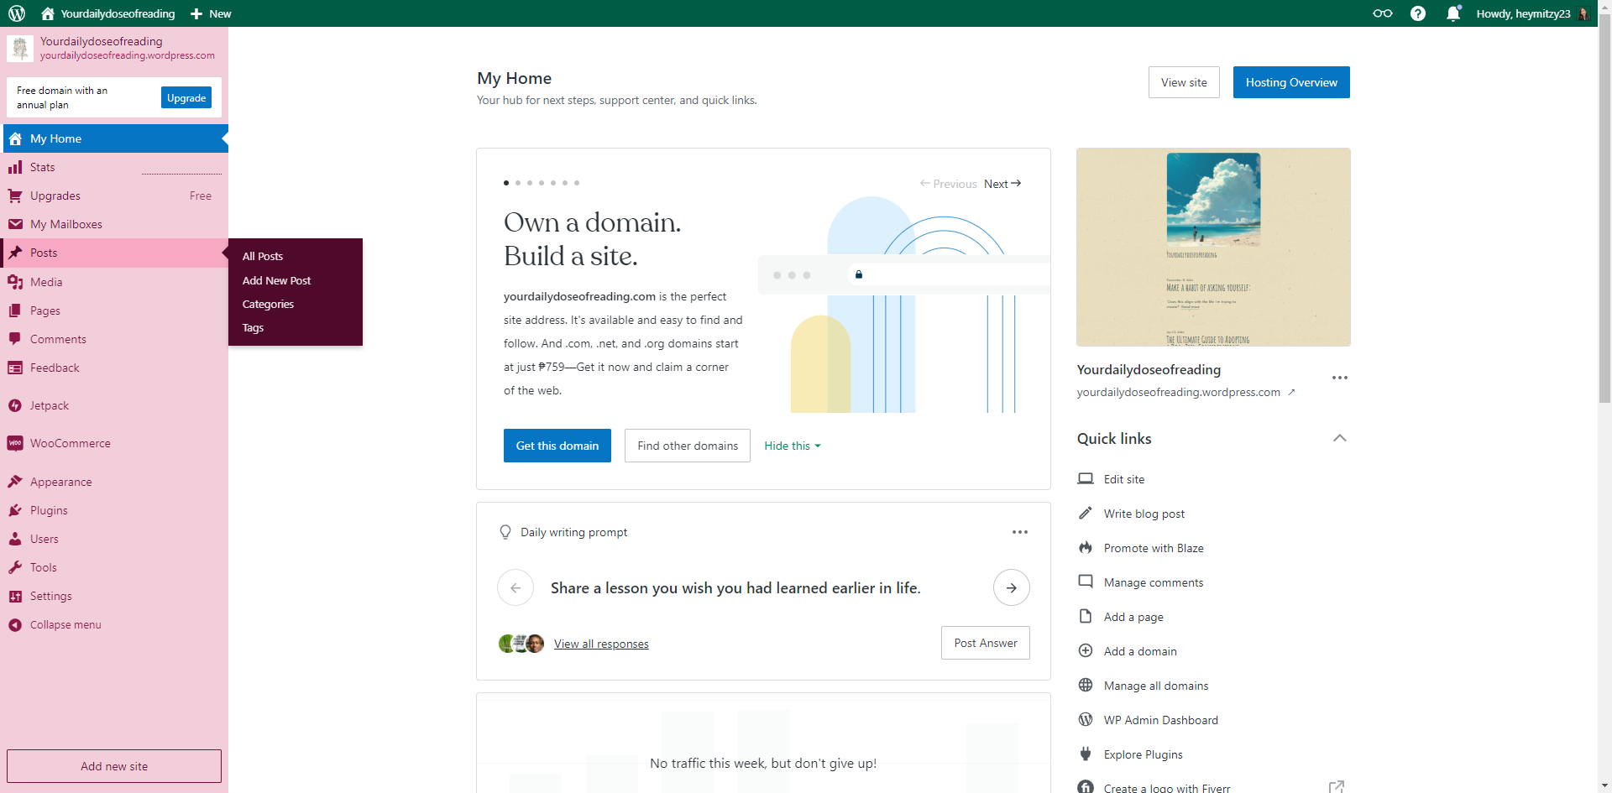Click the Edit site quick link
Screen dimensions: 1612x793
click(1124, 479)
